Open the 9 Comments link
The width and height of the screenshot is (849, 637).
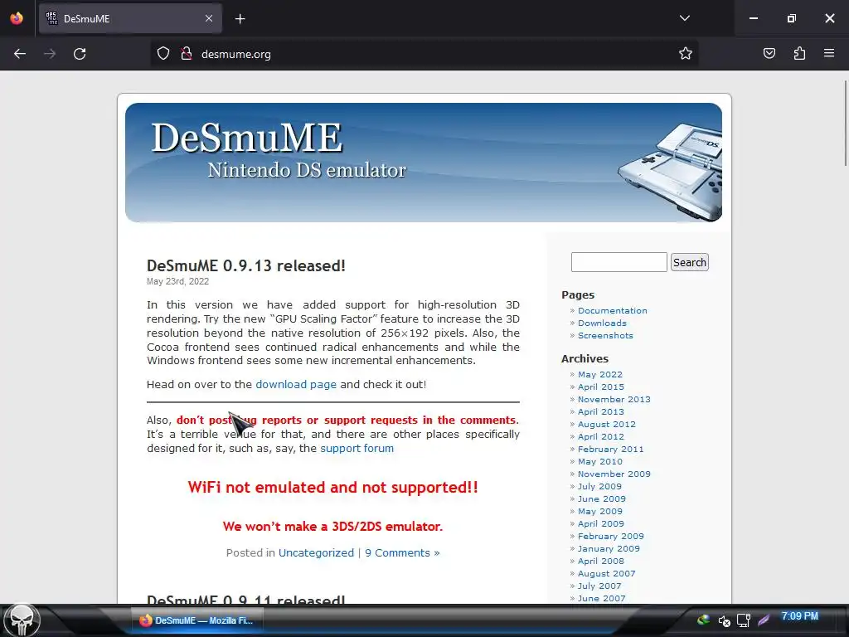coord(402,552)
